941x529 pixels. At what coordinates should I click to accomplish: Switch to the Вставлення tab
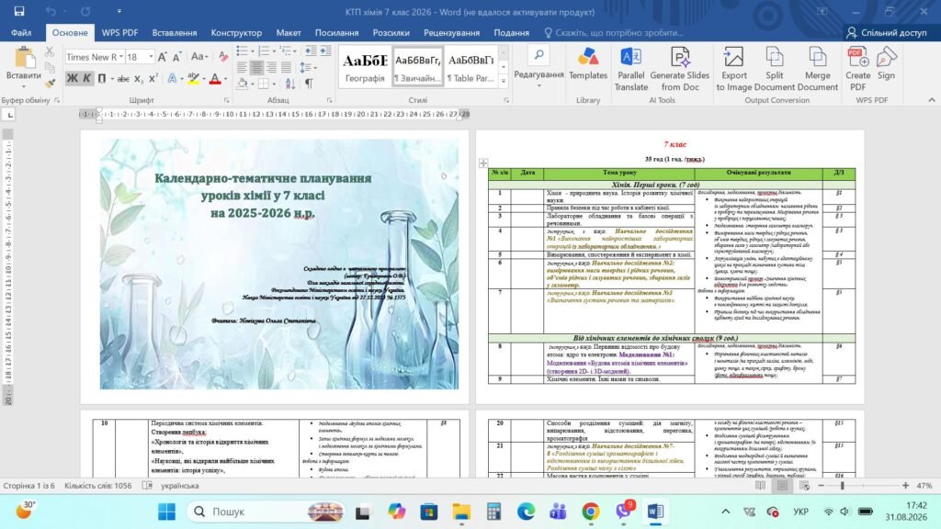pyautogui.click(x=175, y=32)
